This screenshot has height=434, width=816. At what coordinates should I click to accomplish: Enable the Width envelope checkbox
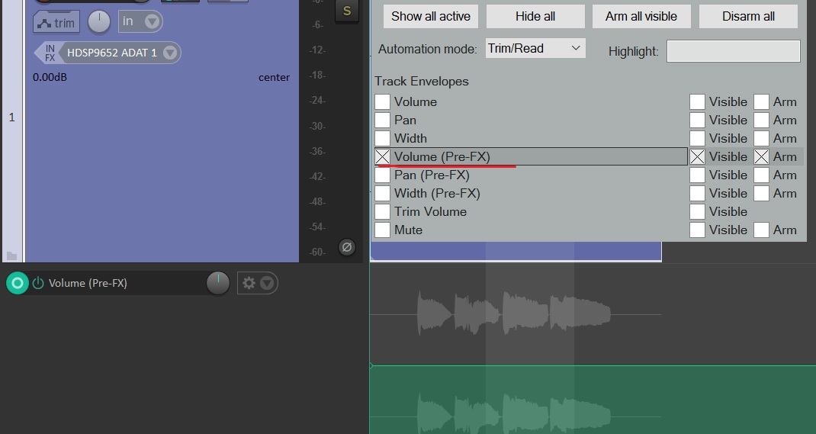pos(383,138)
